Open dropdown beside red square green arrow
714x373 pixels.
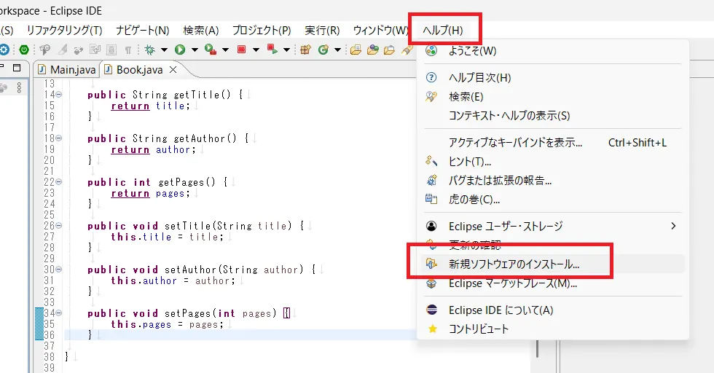click(x=286, y=50)
